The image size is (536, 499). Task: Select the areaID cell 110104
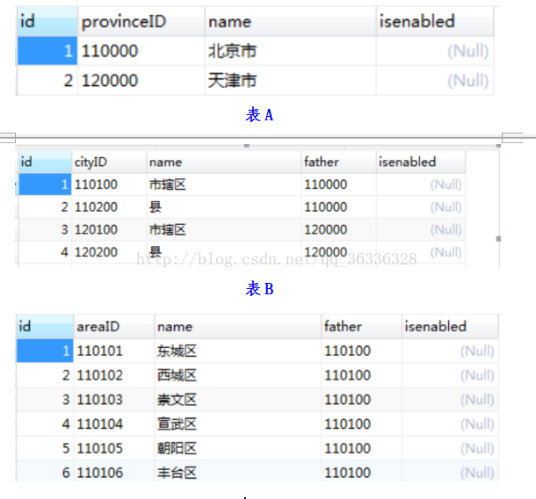pyautogui.click(x=114, y=424)
